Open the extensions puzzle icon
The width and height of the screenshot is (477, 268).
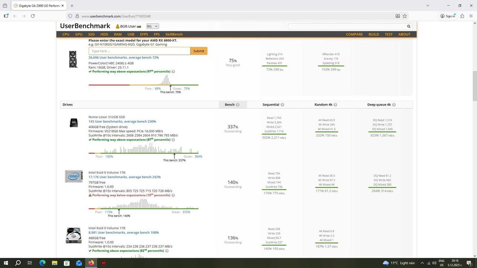click(x=462, y=16)
